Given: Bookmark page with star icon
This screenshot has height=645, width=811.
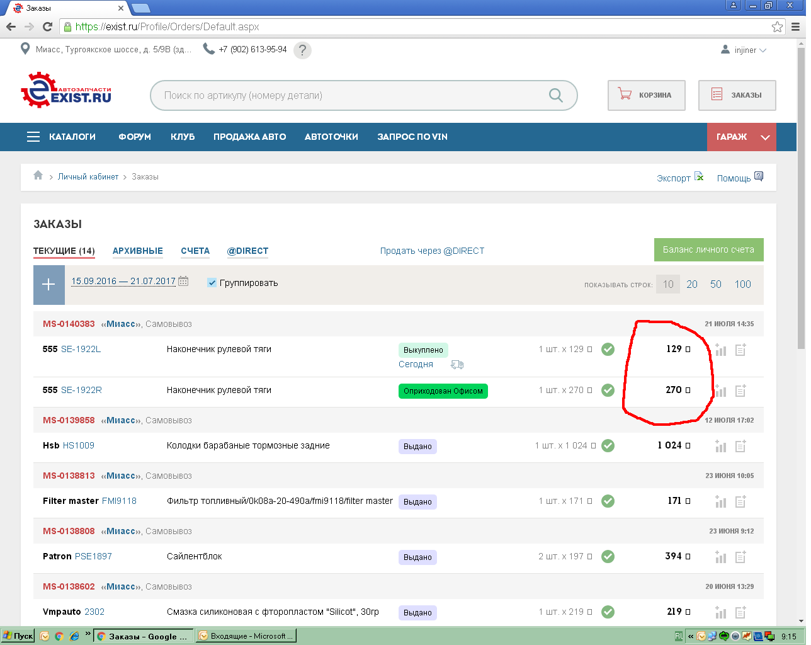Looking at the screenshot, I should [777, 26].
